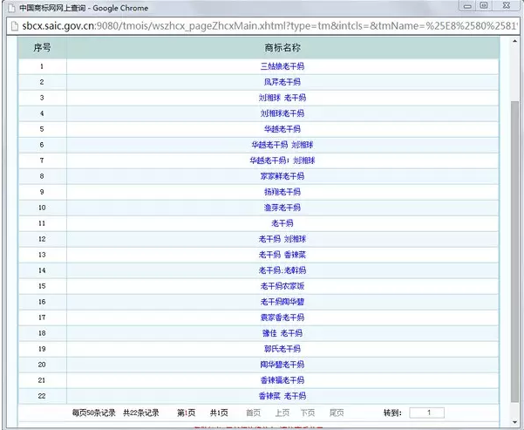Jump to last page via 尾页

[x=336, y=413]
